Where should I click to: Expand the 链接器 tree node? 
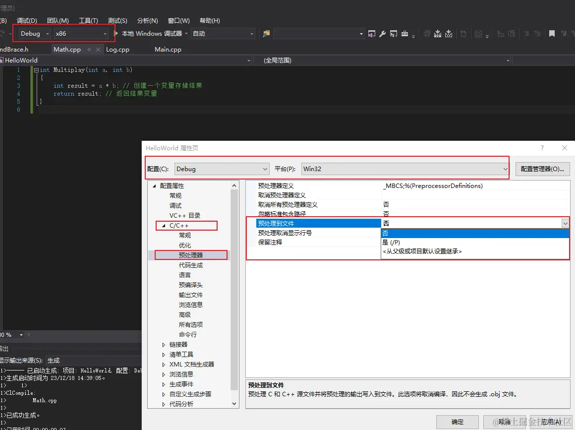(164, 345)
